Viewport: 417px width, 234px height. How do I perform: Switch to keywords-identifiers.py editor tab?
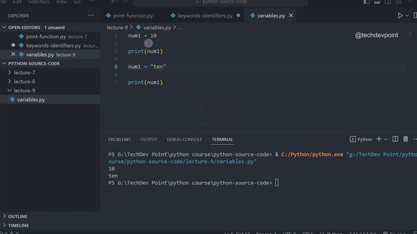coord(205,16)
